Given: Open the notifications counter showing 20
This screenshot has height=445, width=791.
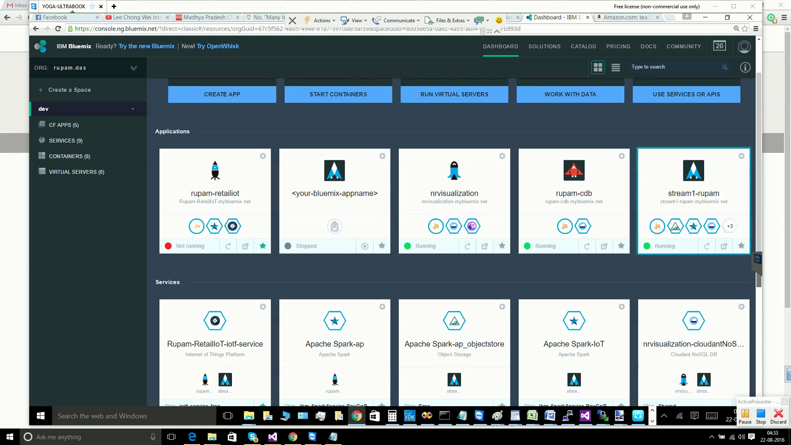Looking at the screenshot, I should [x=719, y=46].
